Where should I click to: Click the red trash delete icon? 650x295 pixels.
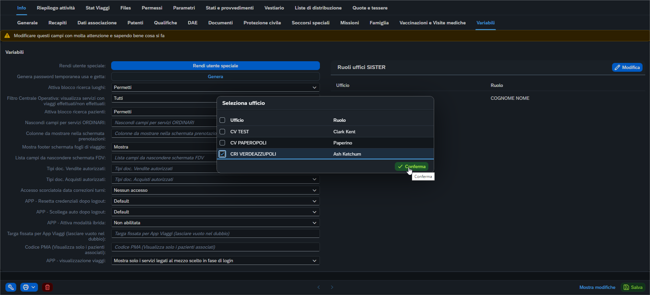coord(47,287)
